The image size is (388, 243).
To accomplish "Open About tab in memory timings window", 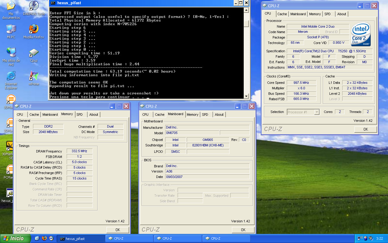I will [94, 115].
